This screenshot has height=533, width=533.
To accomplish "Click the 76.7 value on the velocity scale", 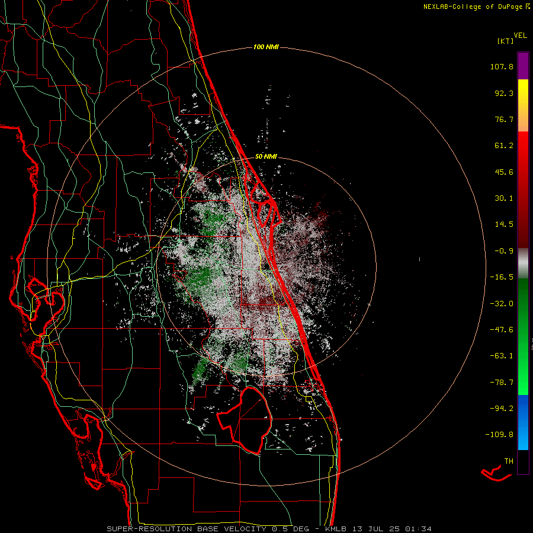I will (x=504, y=119).
